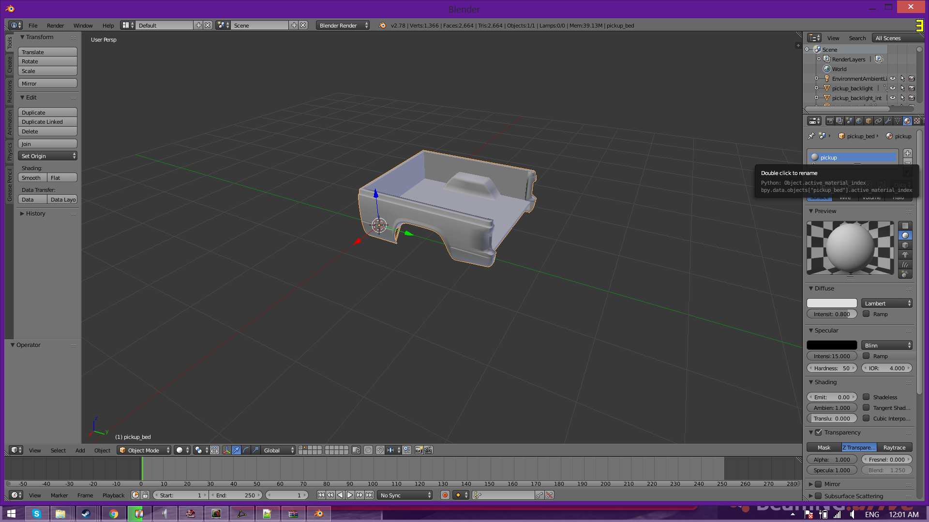Viewport: 929px width, 522px height.
Task: Enable Subsurface Scattering checkbox
Action: tap(819, 496)
